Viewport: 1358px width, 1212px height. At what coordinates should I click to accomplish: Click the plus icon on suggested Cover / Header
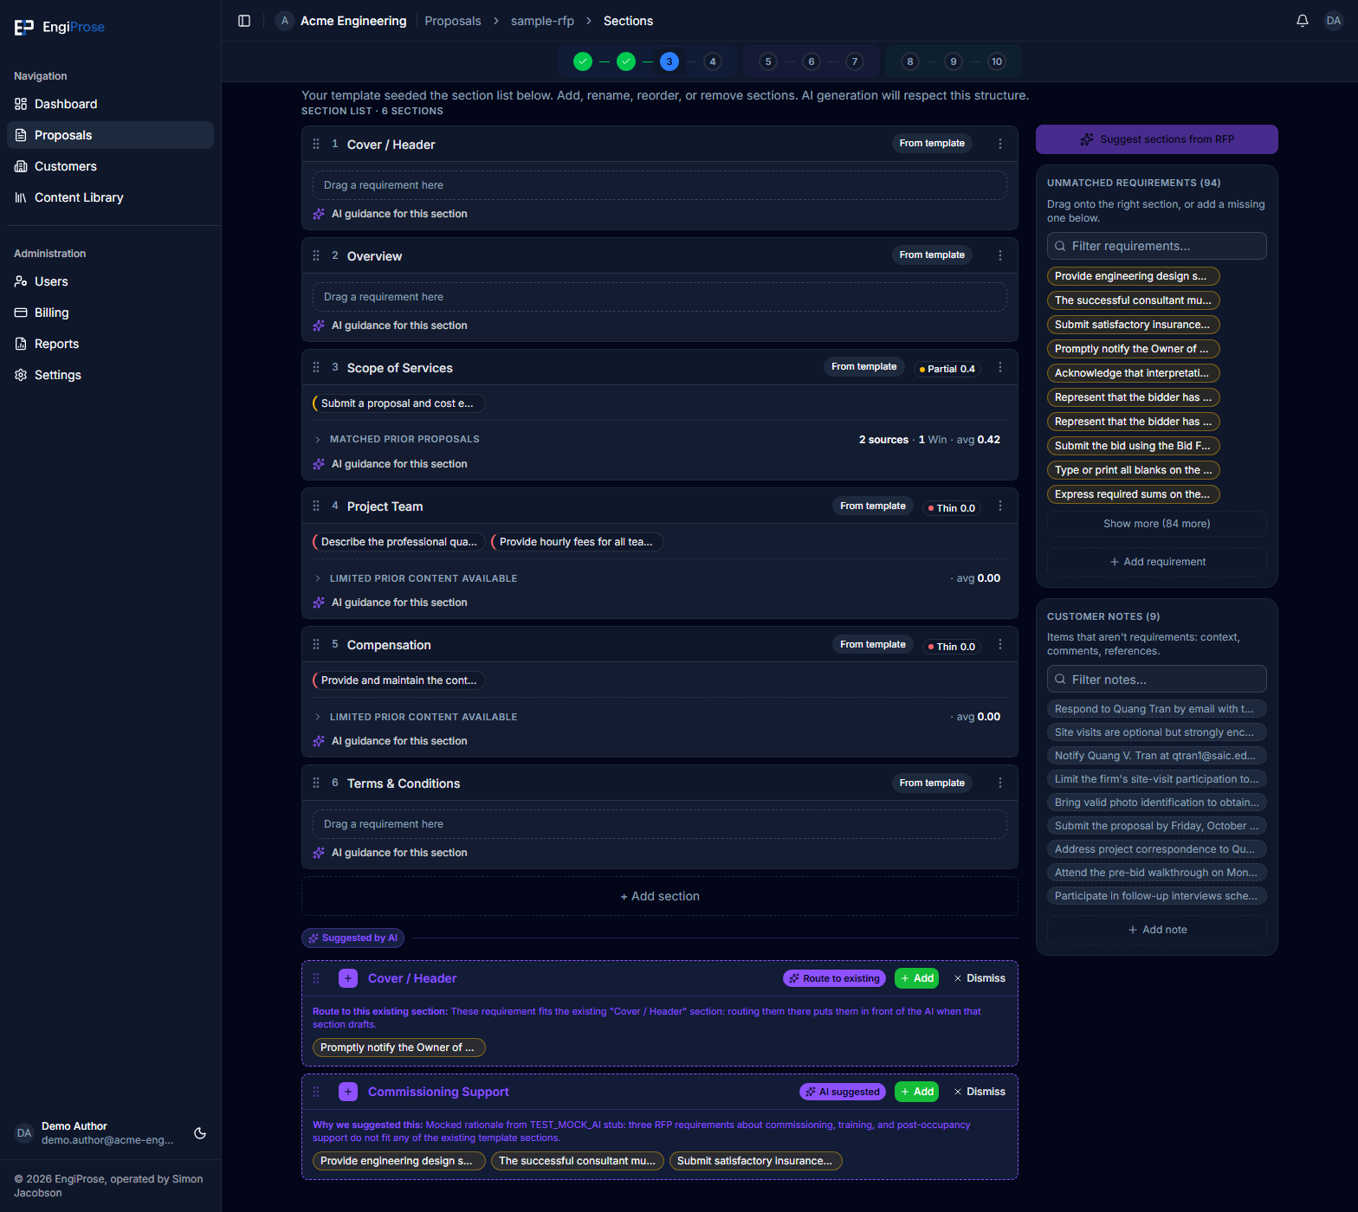348,978
